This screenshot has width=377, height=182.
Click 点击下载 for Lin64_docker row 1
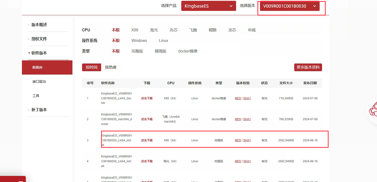[147, 98]
